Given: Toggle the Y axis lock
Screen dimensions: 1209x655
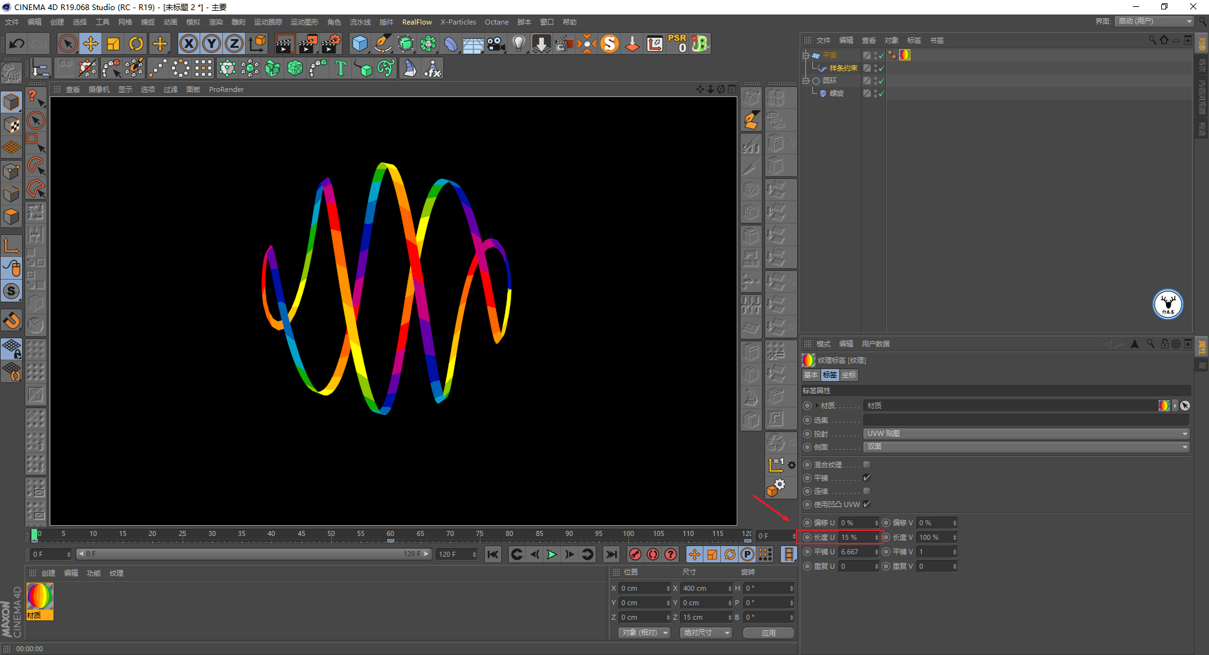Looking at the screenshot, I should [212, 43].
